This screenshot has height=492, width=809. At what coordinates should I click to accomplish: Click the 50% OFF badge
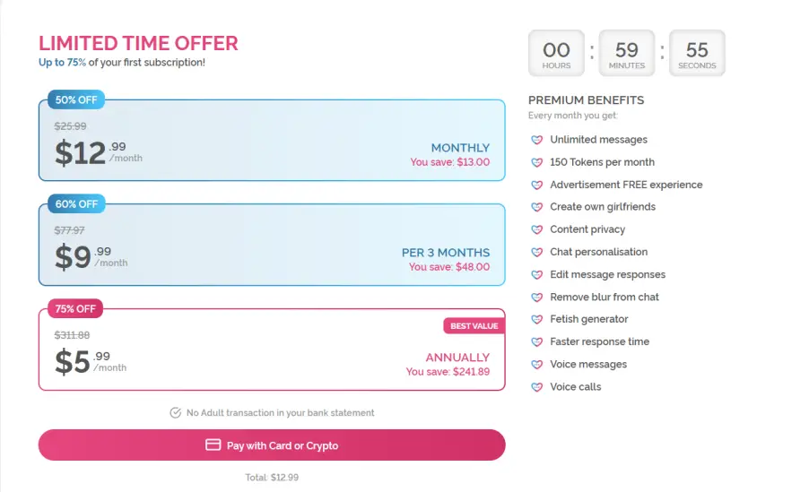(x=76, y=99)
